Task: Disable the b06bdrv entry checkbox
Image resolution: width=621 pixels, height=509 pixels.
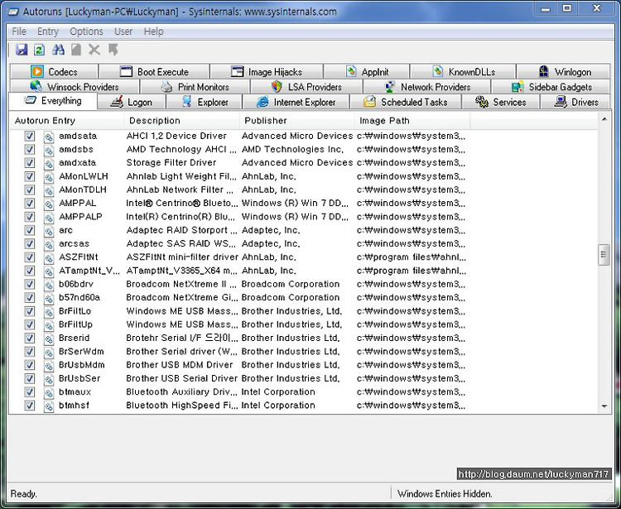Action: [x=29, y=284]
